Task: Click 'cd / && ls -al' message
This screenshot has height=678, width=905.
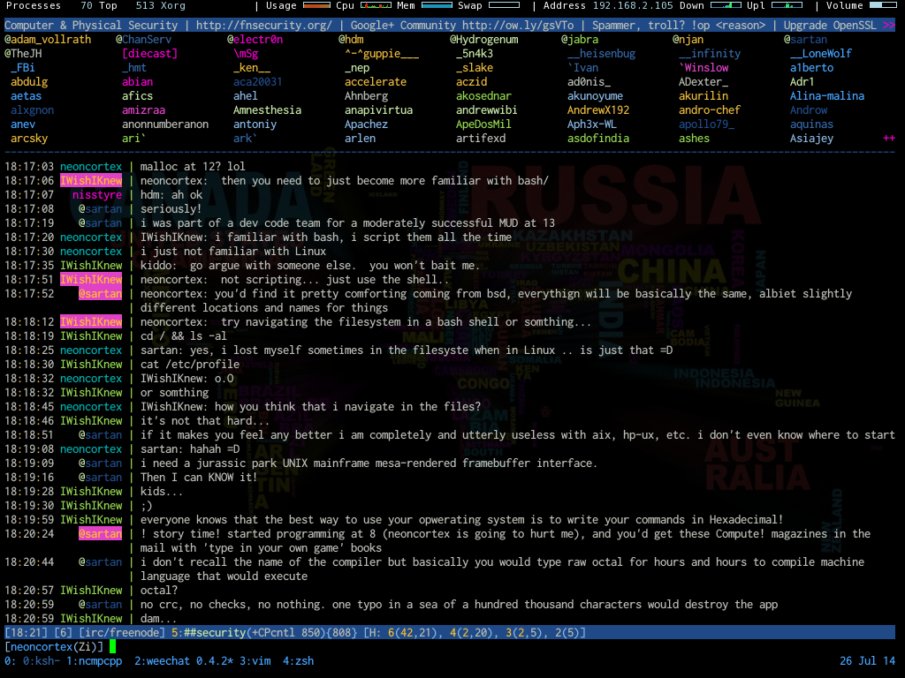Action: tap(184, 336)
